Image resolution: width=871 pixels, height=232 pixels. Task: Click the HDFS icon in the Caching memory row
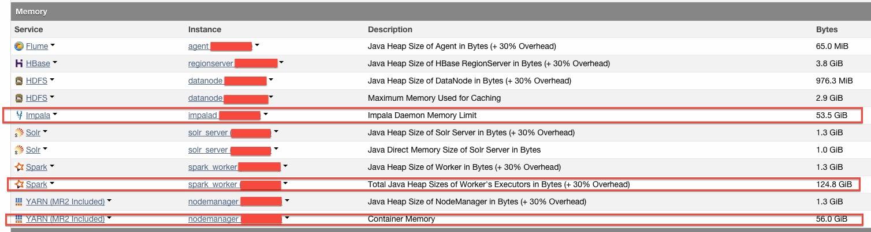click(18, 98)
